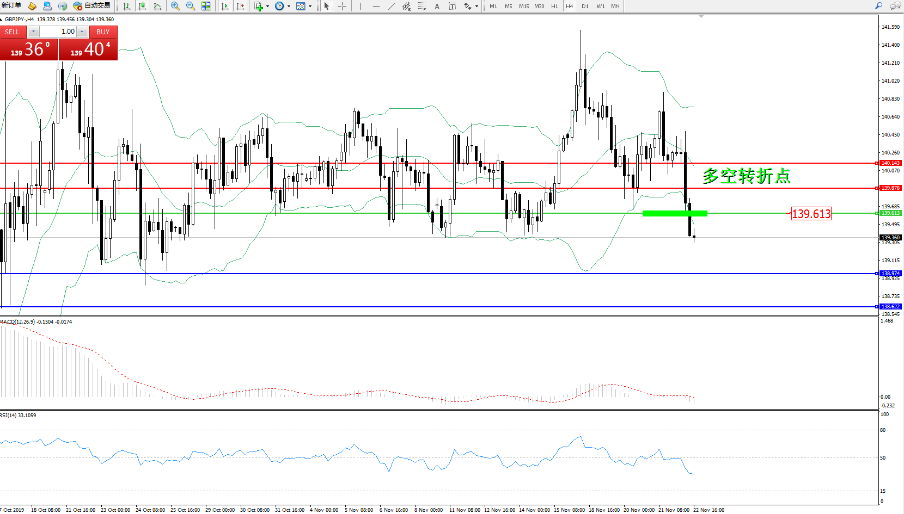Click the BUY button
This screenshot has height=514, width=904.
(103, 32)
